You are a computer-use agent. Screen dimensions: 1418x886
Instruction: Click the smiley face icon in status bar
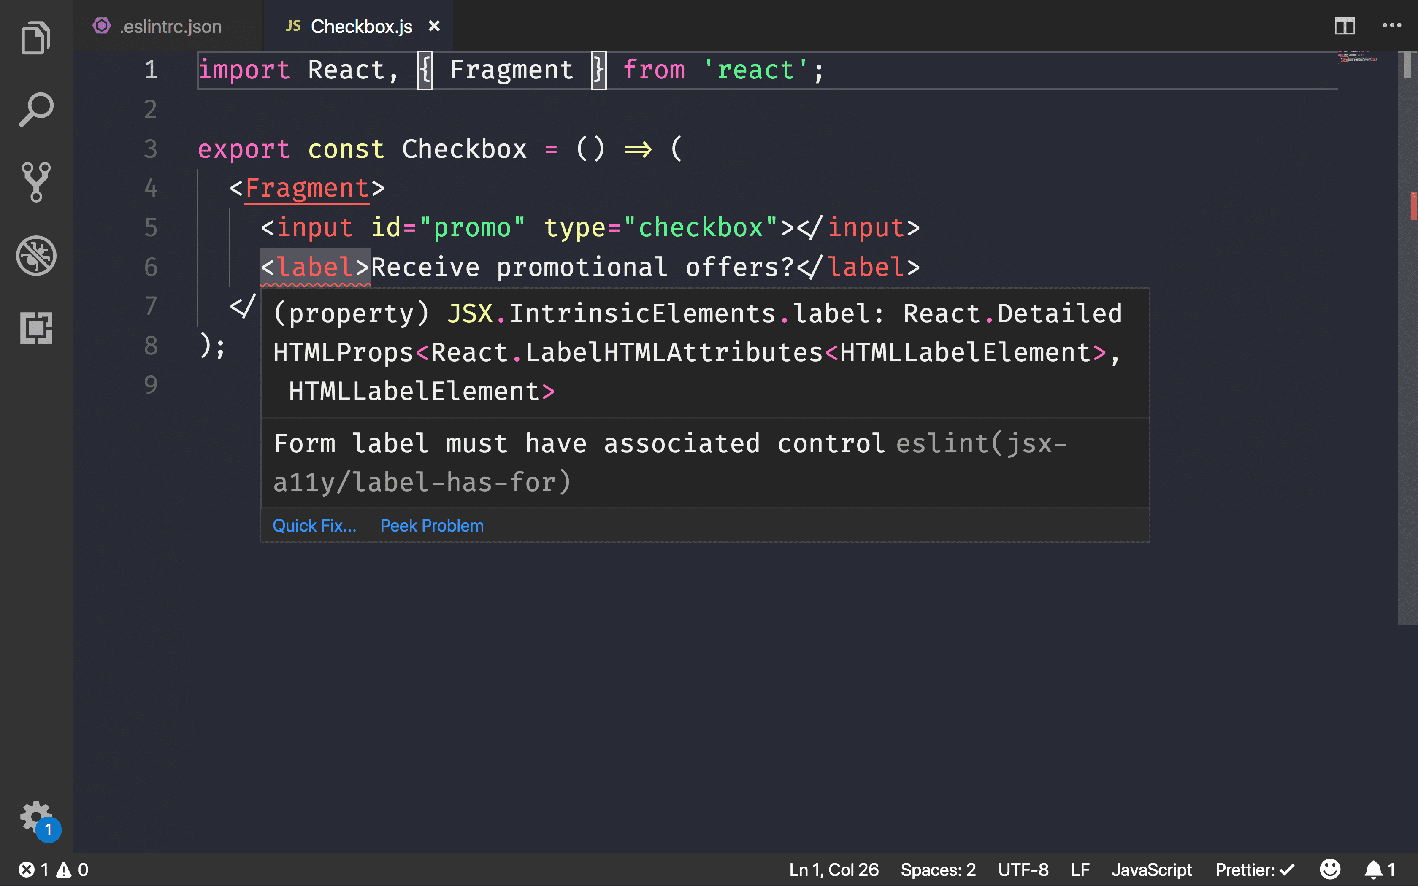pyautogui.click(x=1330, y=869)
